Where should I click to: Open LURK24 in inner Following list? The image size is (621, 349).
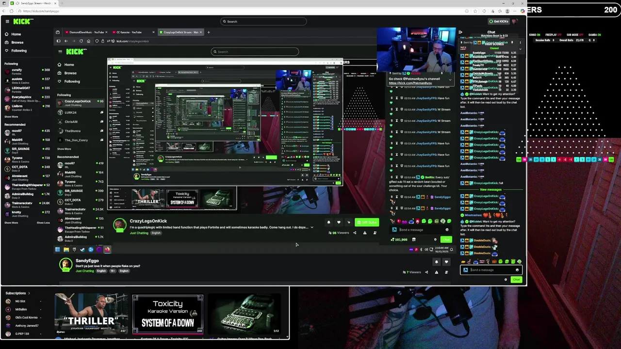80,112
